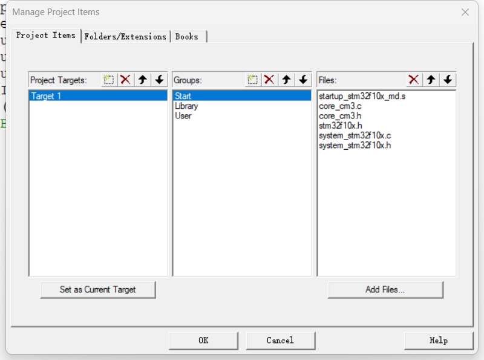
Task: Delete the selected group
Action: tap(269, 80)
